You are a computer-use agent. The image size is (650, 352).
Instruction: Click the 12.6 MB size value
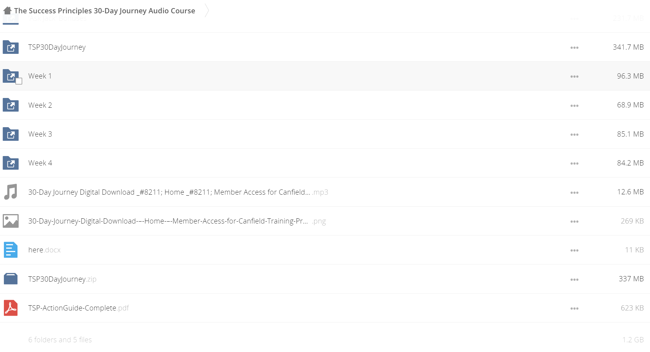click(630, 192)
